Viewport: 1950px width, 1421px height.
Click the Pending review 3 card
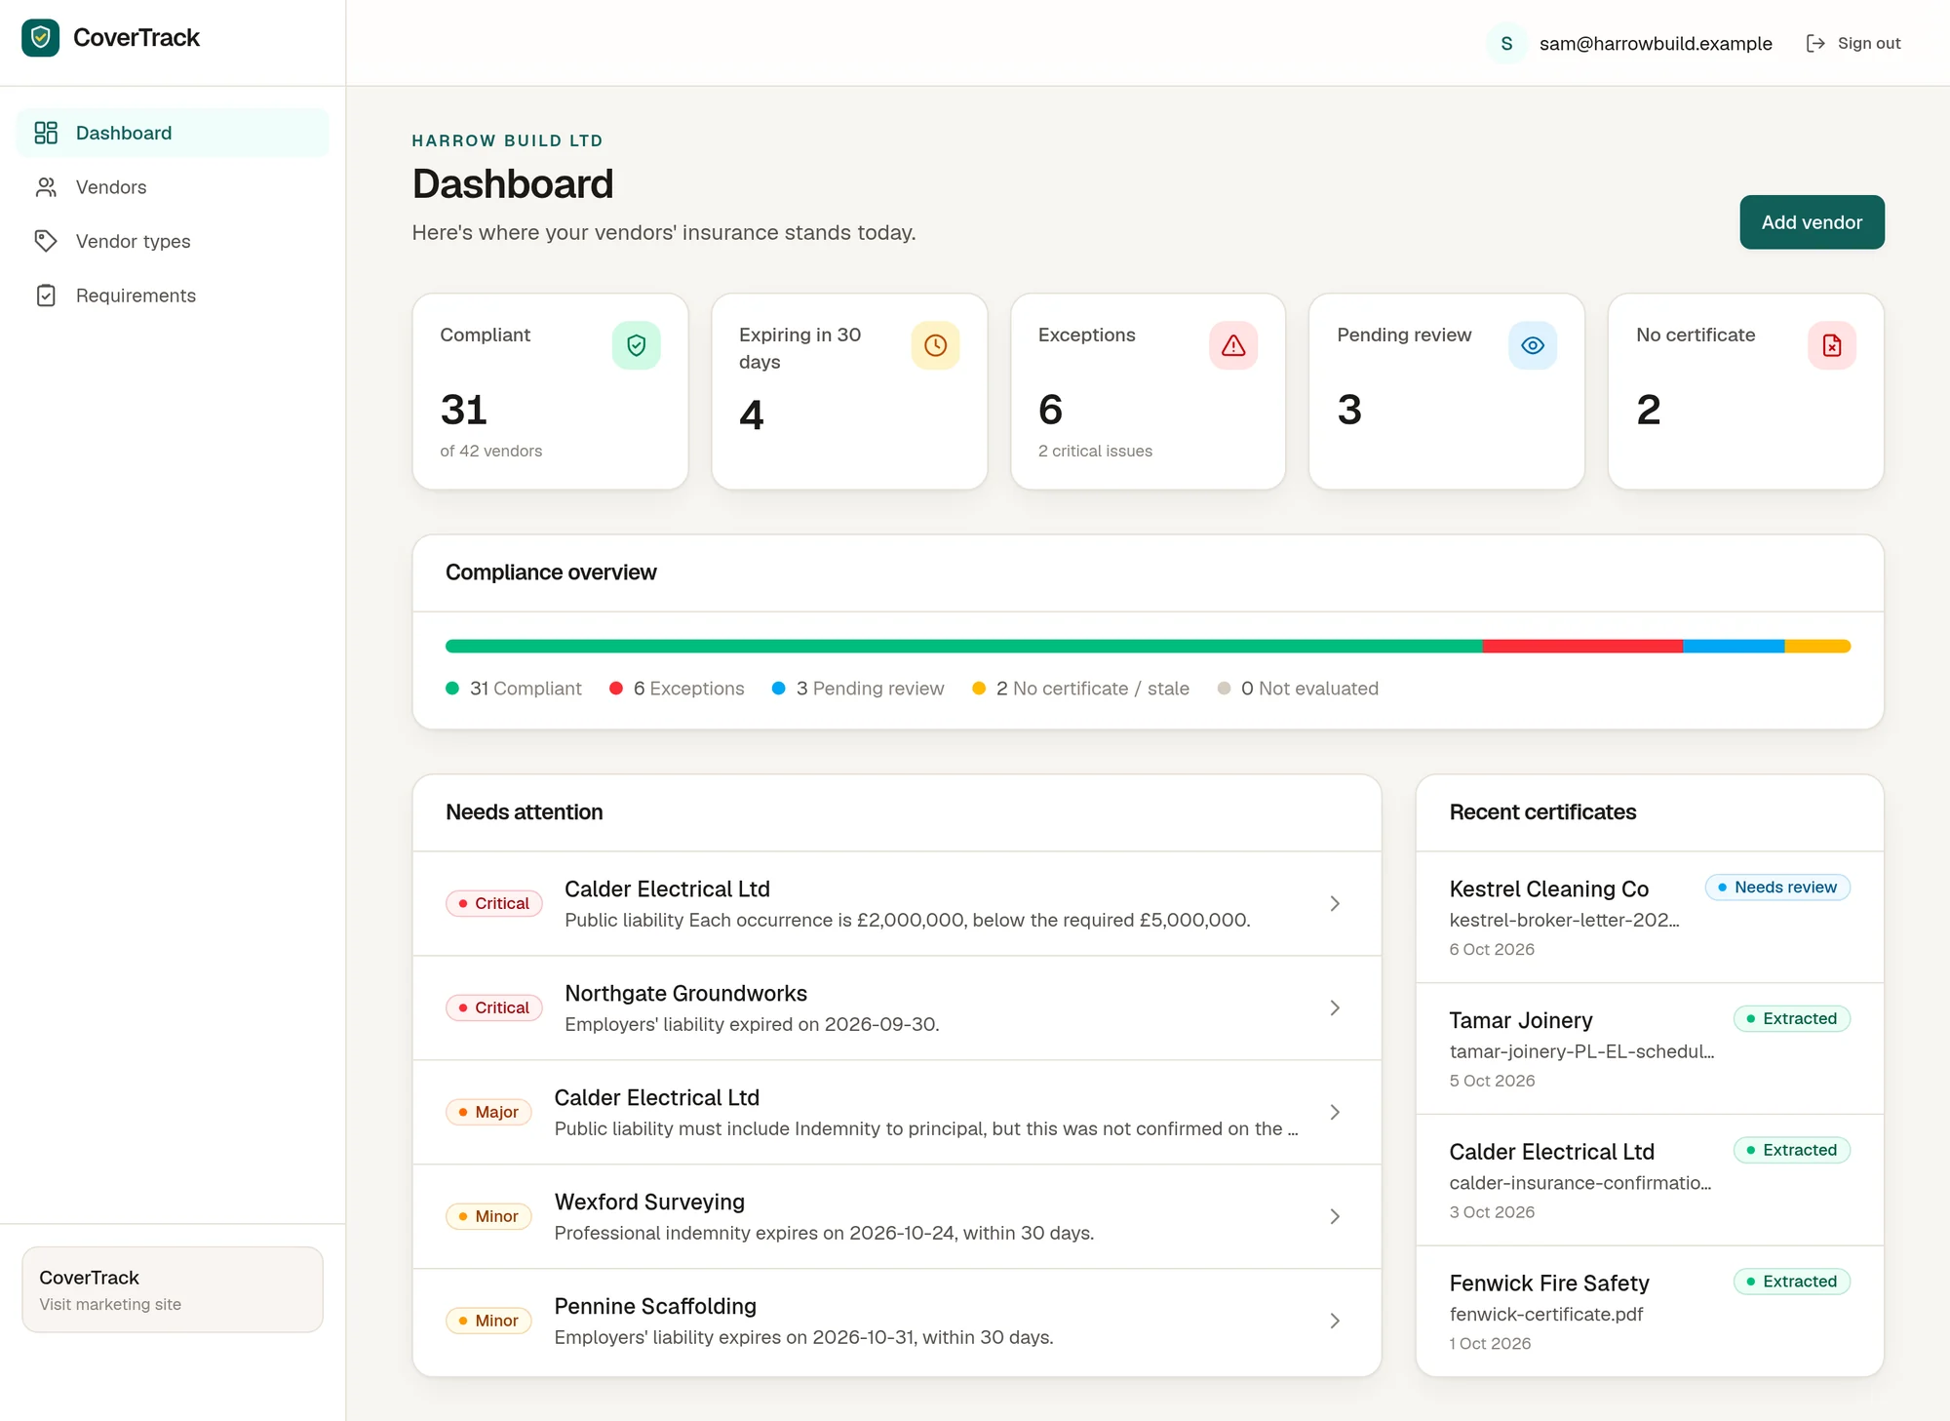point(1447,391)
